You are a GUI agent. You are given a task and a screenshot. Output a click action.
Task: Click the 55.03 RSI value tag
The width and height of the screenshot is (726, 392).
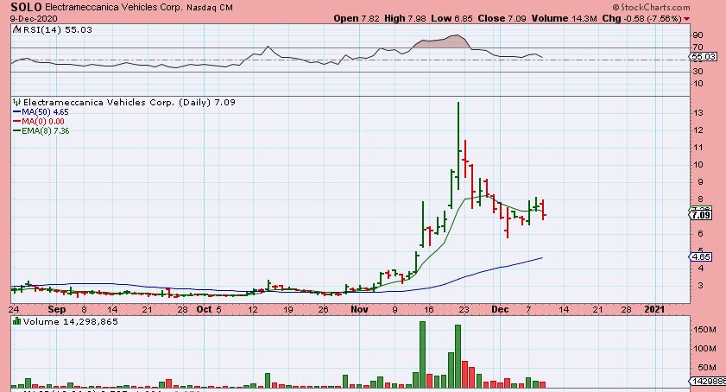coord(703,56)
